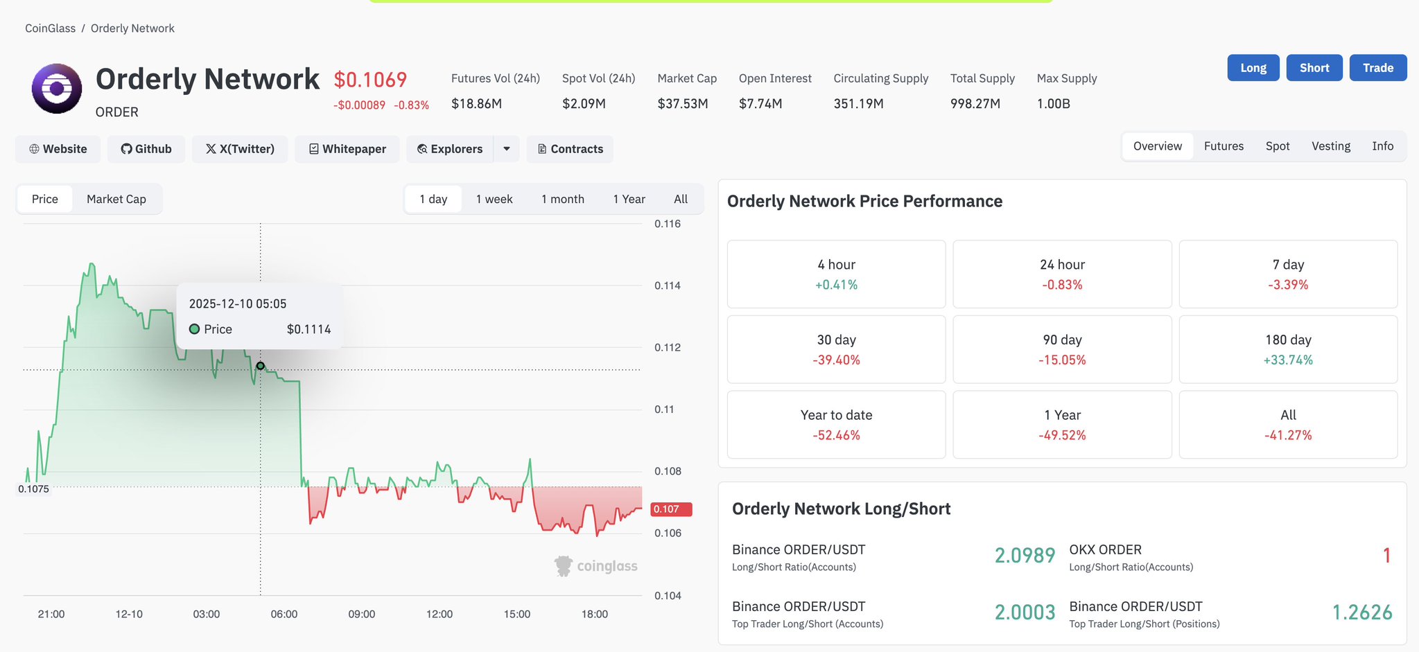1419x652 pixels.
Task: Switch chart to Market Cap view
Action: (x=116, y=200)
